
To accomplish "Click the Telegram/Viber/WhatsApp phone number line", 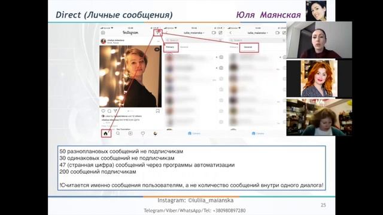I will tap(194, 210).
